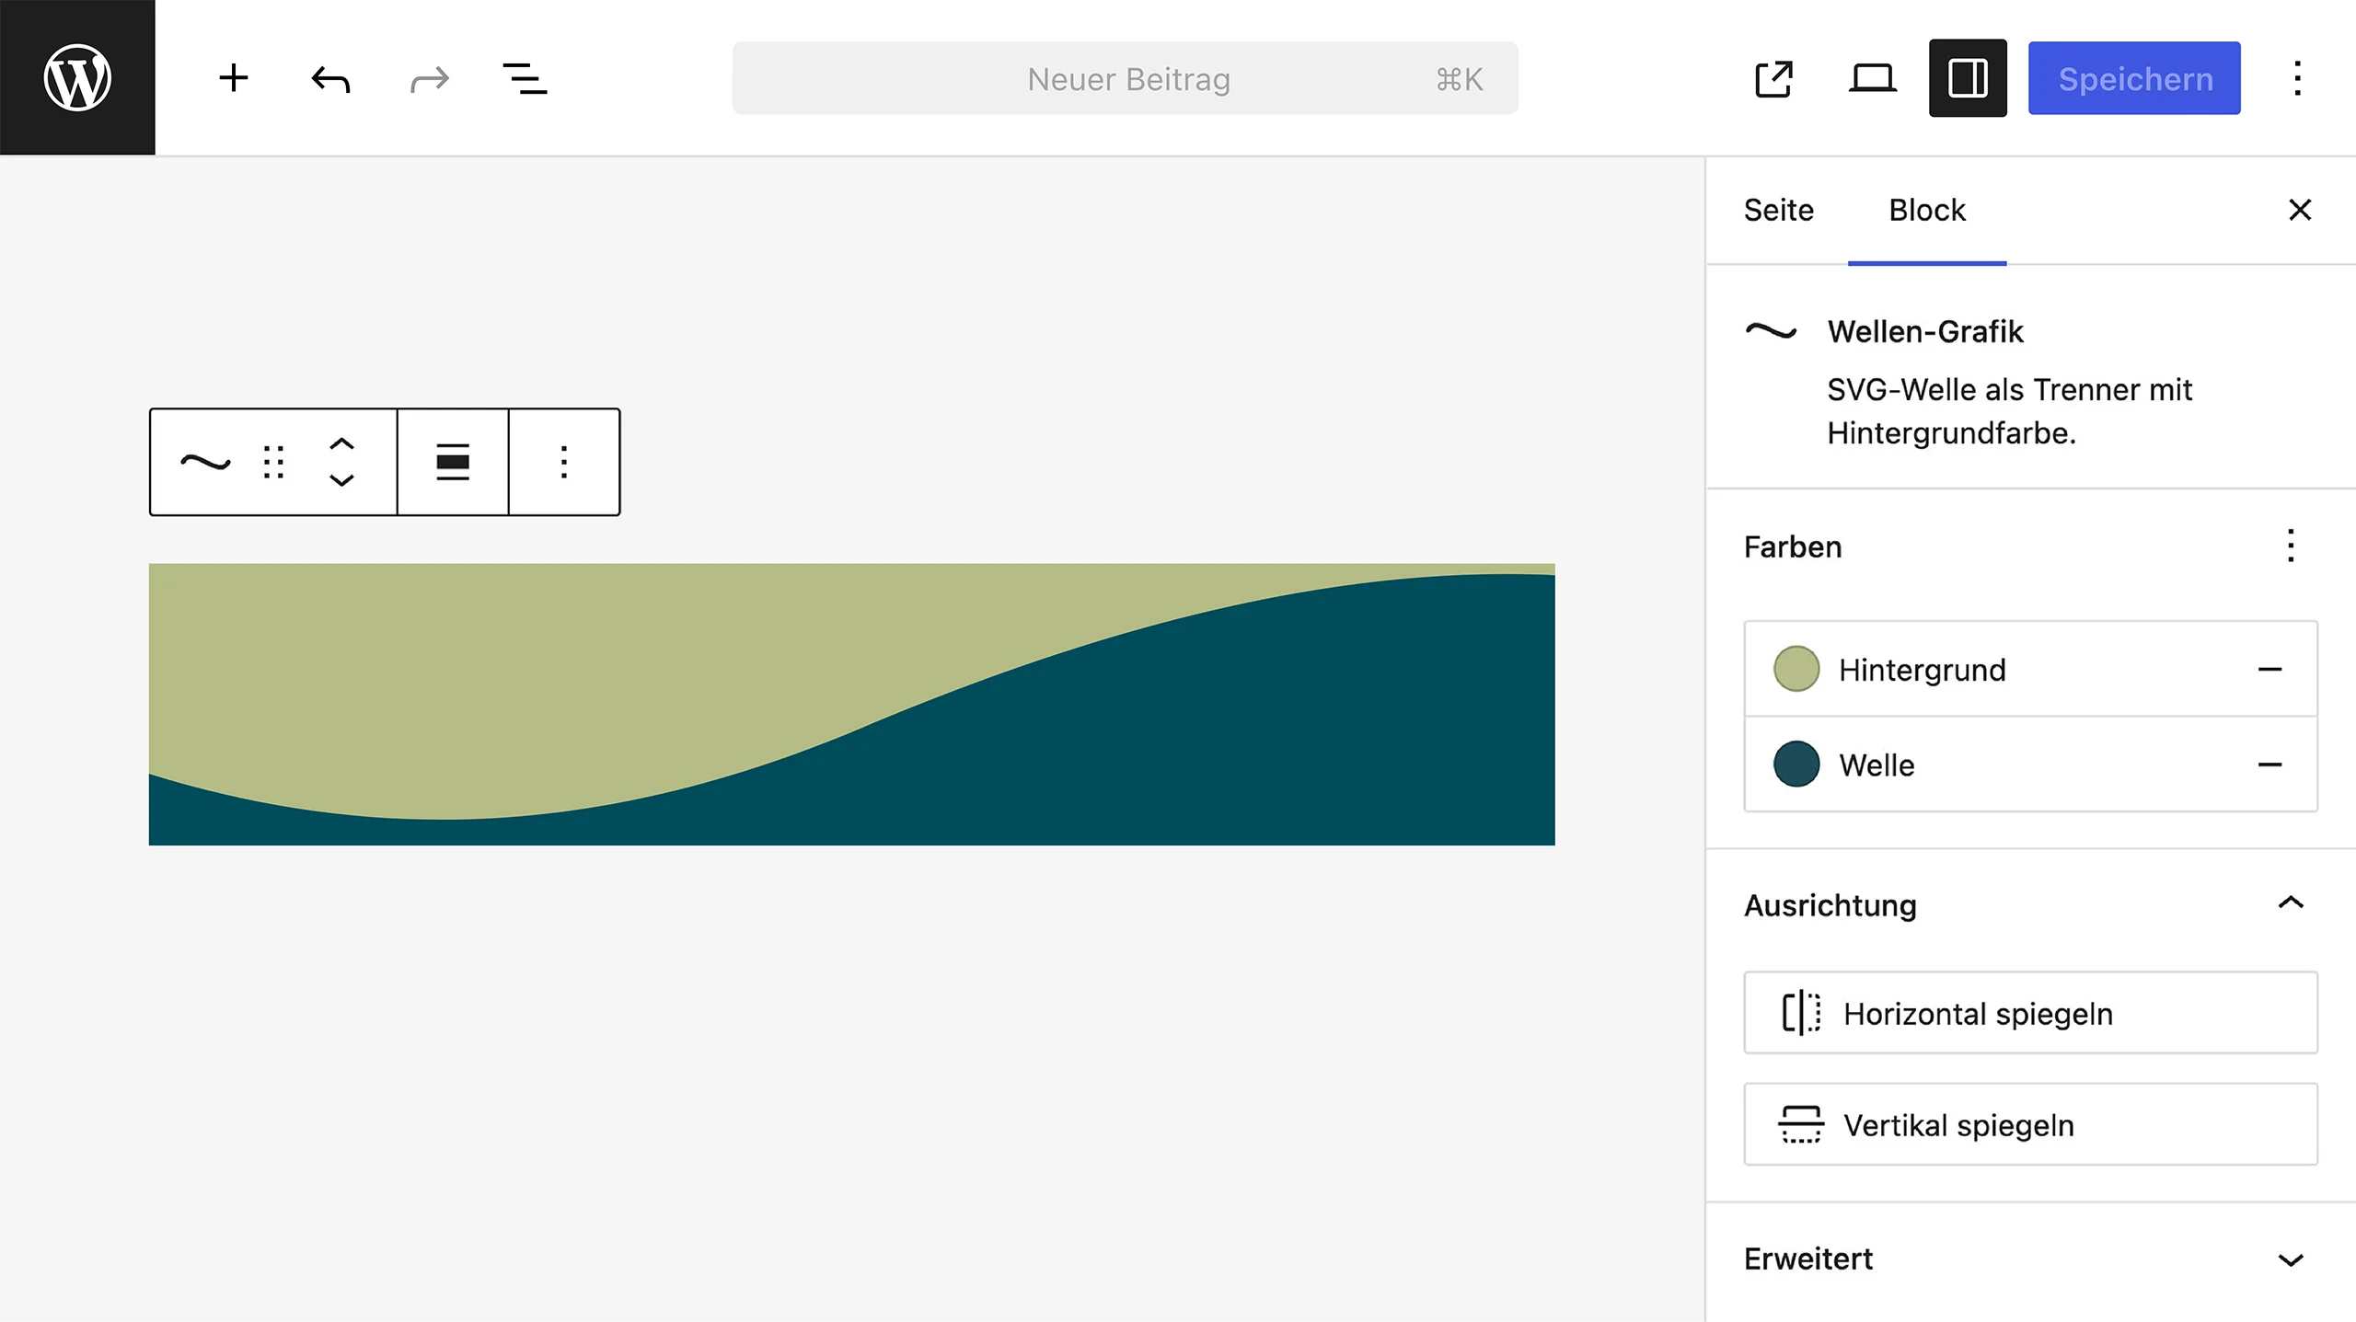2356x1322 pixels.
Task: Open the document overview list icon
Action: [525, 78]
